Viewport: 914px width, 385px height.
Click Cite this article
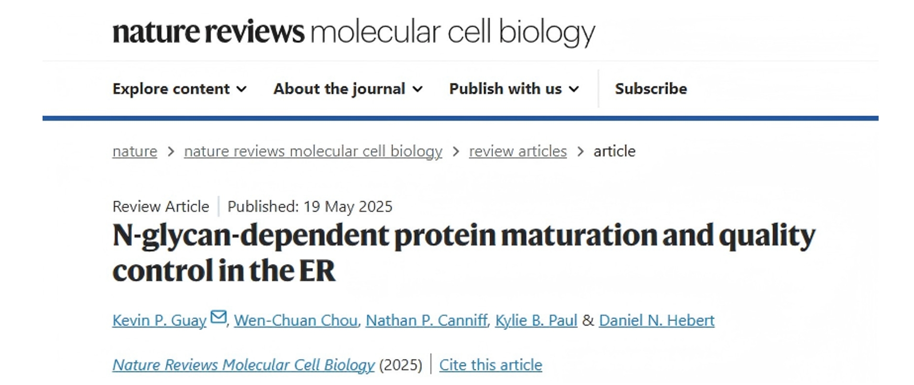pos(490,365)
